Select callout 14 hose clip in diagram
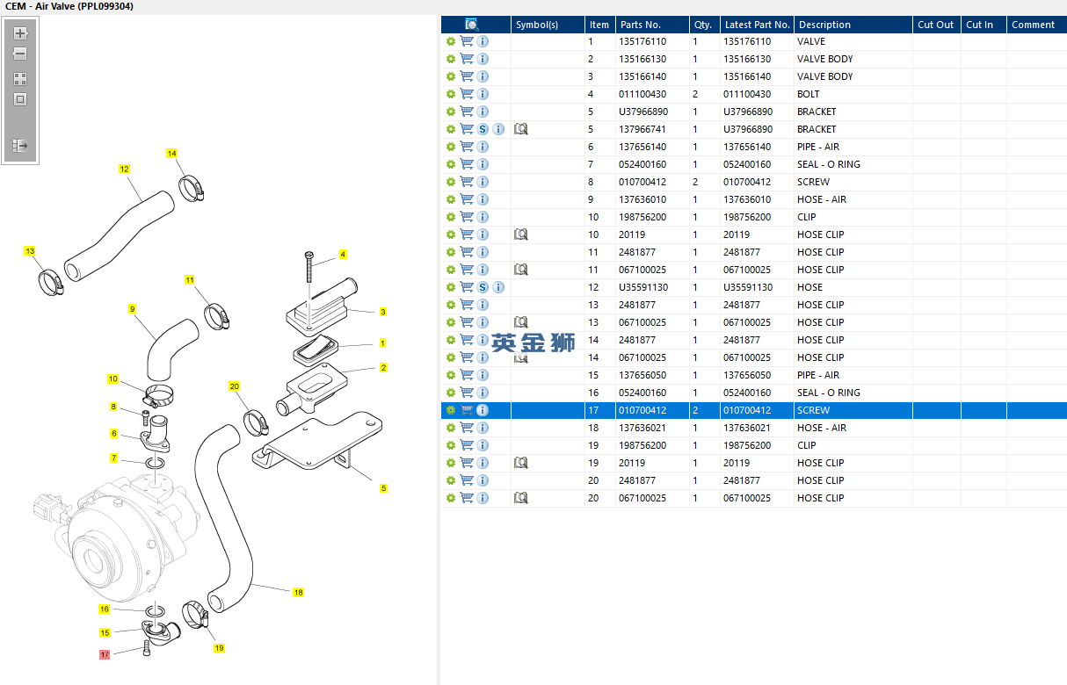This screenshot has width=1067, height=685. pos(172,154)
